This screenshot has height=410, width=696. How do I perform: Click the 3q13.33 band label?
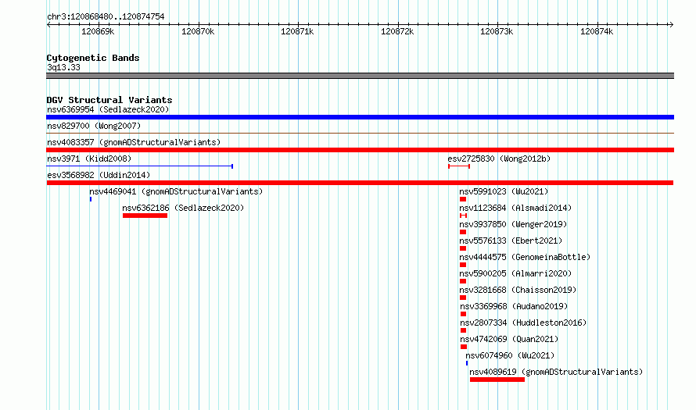click(63, 67)
